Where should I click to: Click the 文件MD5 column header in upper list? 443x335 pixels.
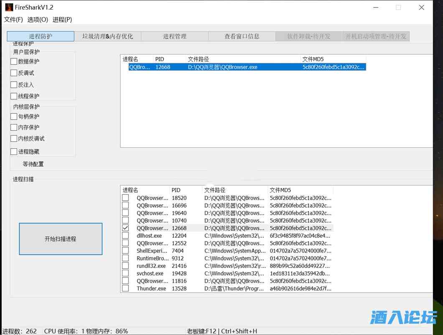[x=333, y=59]
